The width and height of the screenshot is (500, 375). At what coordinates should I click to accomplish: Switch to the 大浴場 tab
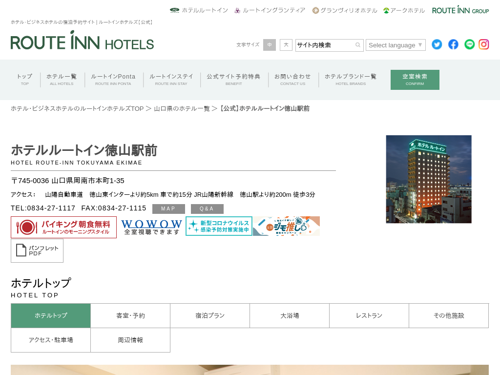(x=290, y=315)
